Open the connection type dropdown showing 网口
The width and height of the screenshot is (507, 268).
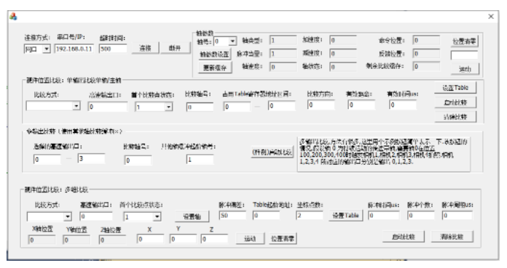(x=37, y=49)
